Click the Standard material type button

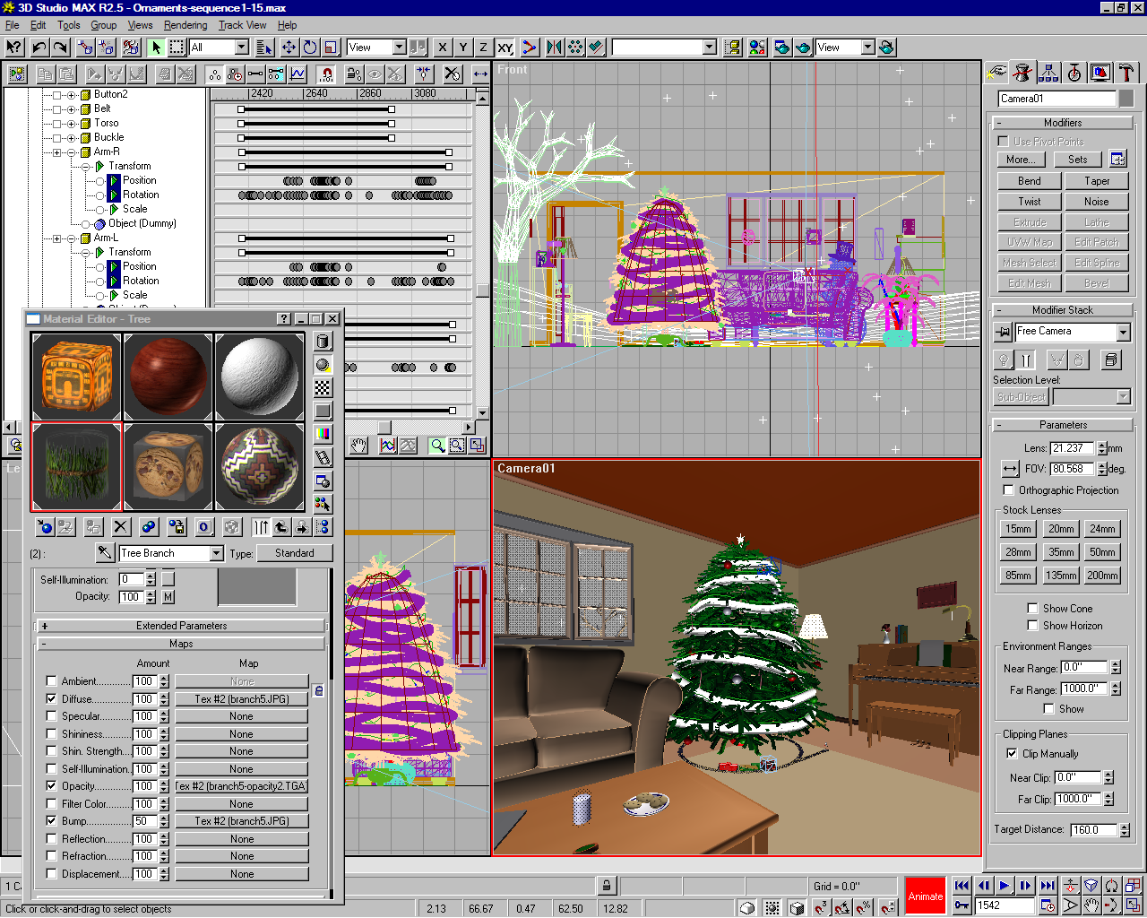tap(295, 553)
